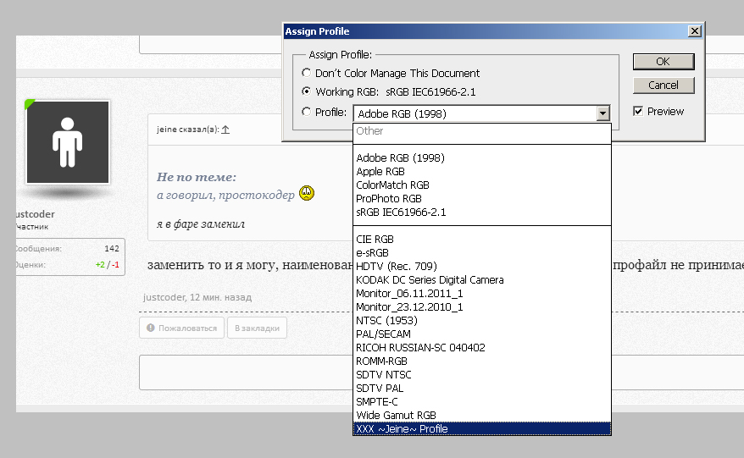Click the sad smiley emoticon

(307, 193)
